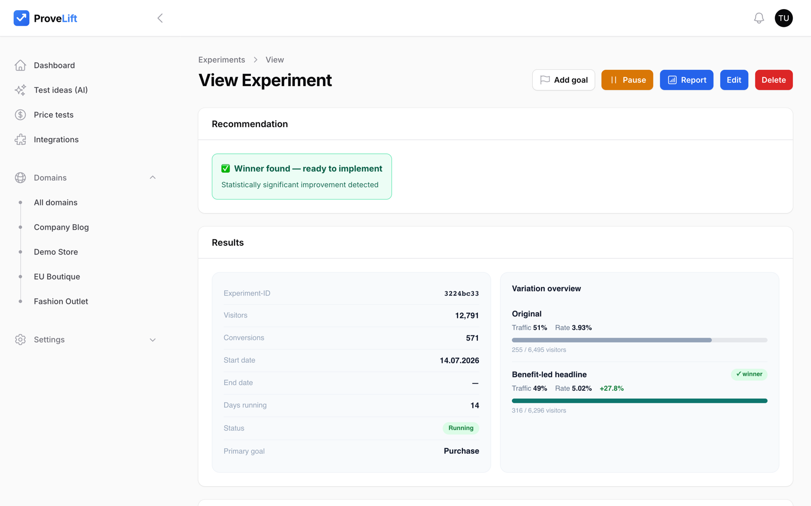The image size is (811, 506).
Task: Click the green checkmark in Winner found
Action: (x=226, y=168)
